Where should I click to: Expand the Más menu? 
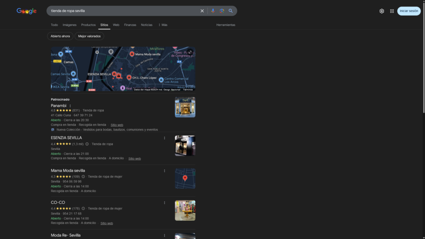pyautogui.click(x=163, y=25)
